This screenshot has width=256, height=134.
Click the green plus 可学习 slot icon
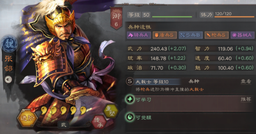pyautogui.click(x=130, y=99)
